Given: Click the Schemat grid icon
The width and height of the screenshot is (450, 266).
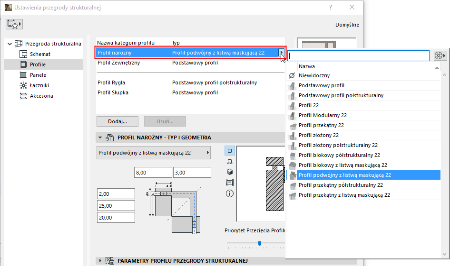Looking at the screenshot, I should (x=23, y=54).
